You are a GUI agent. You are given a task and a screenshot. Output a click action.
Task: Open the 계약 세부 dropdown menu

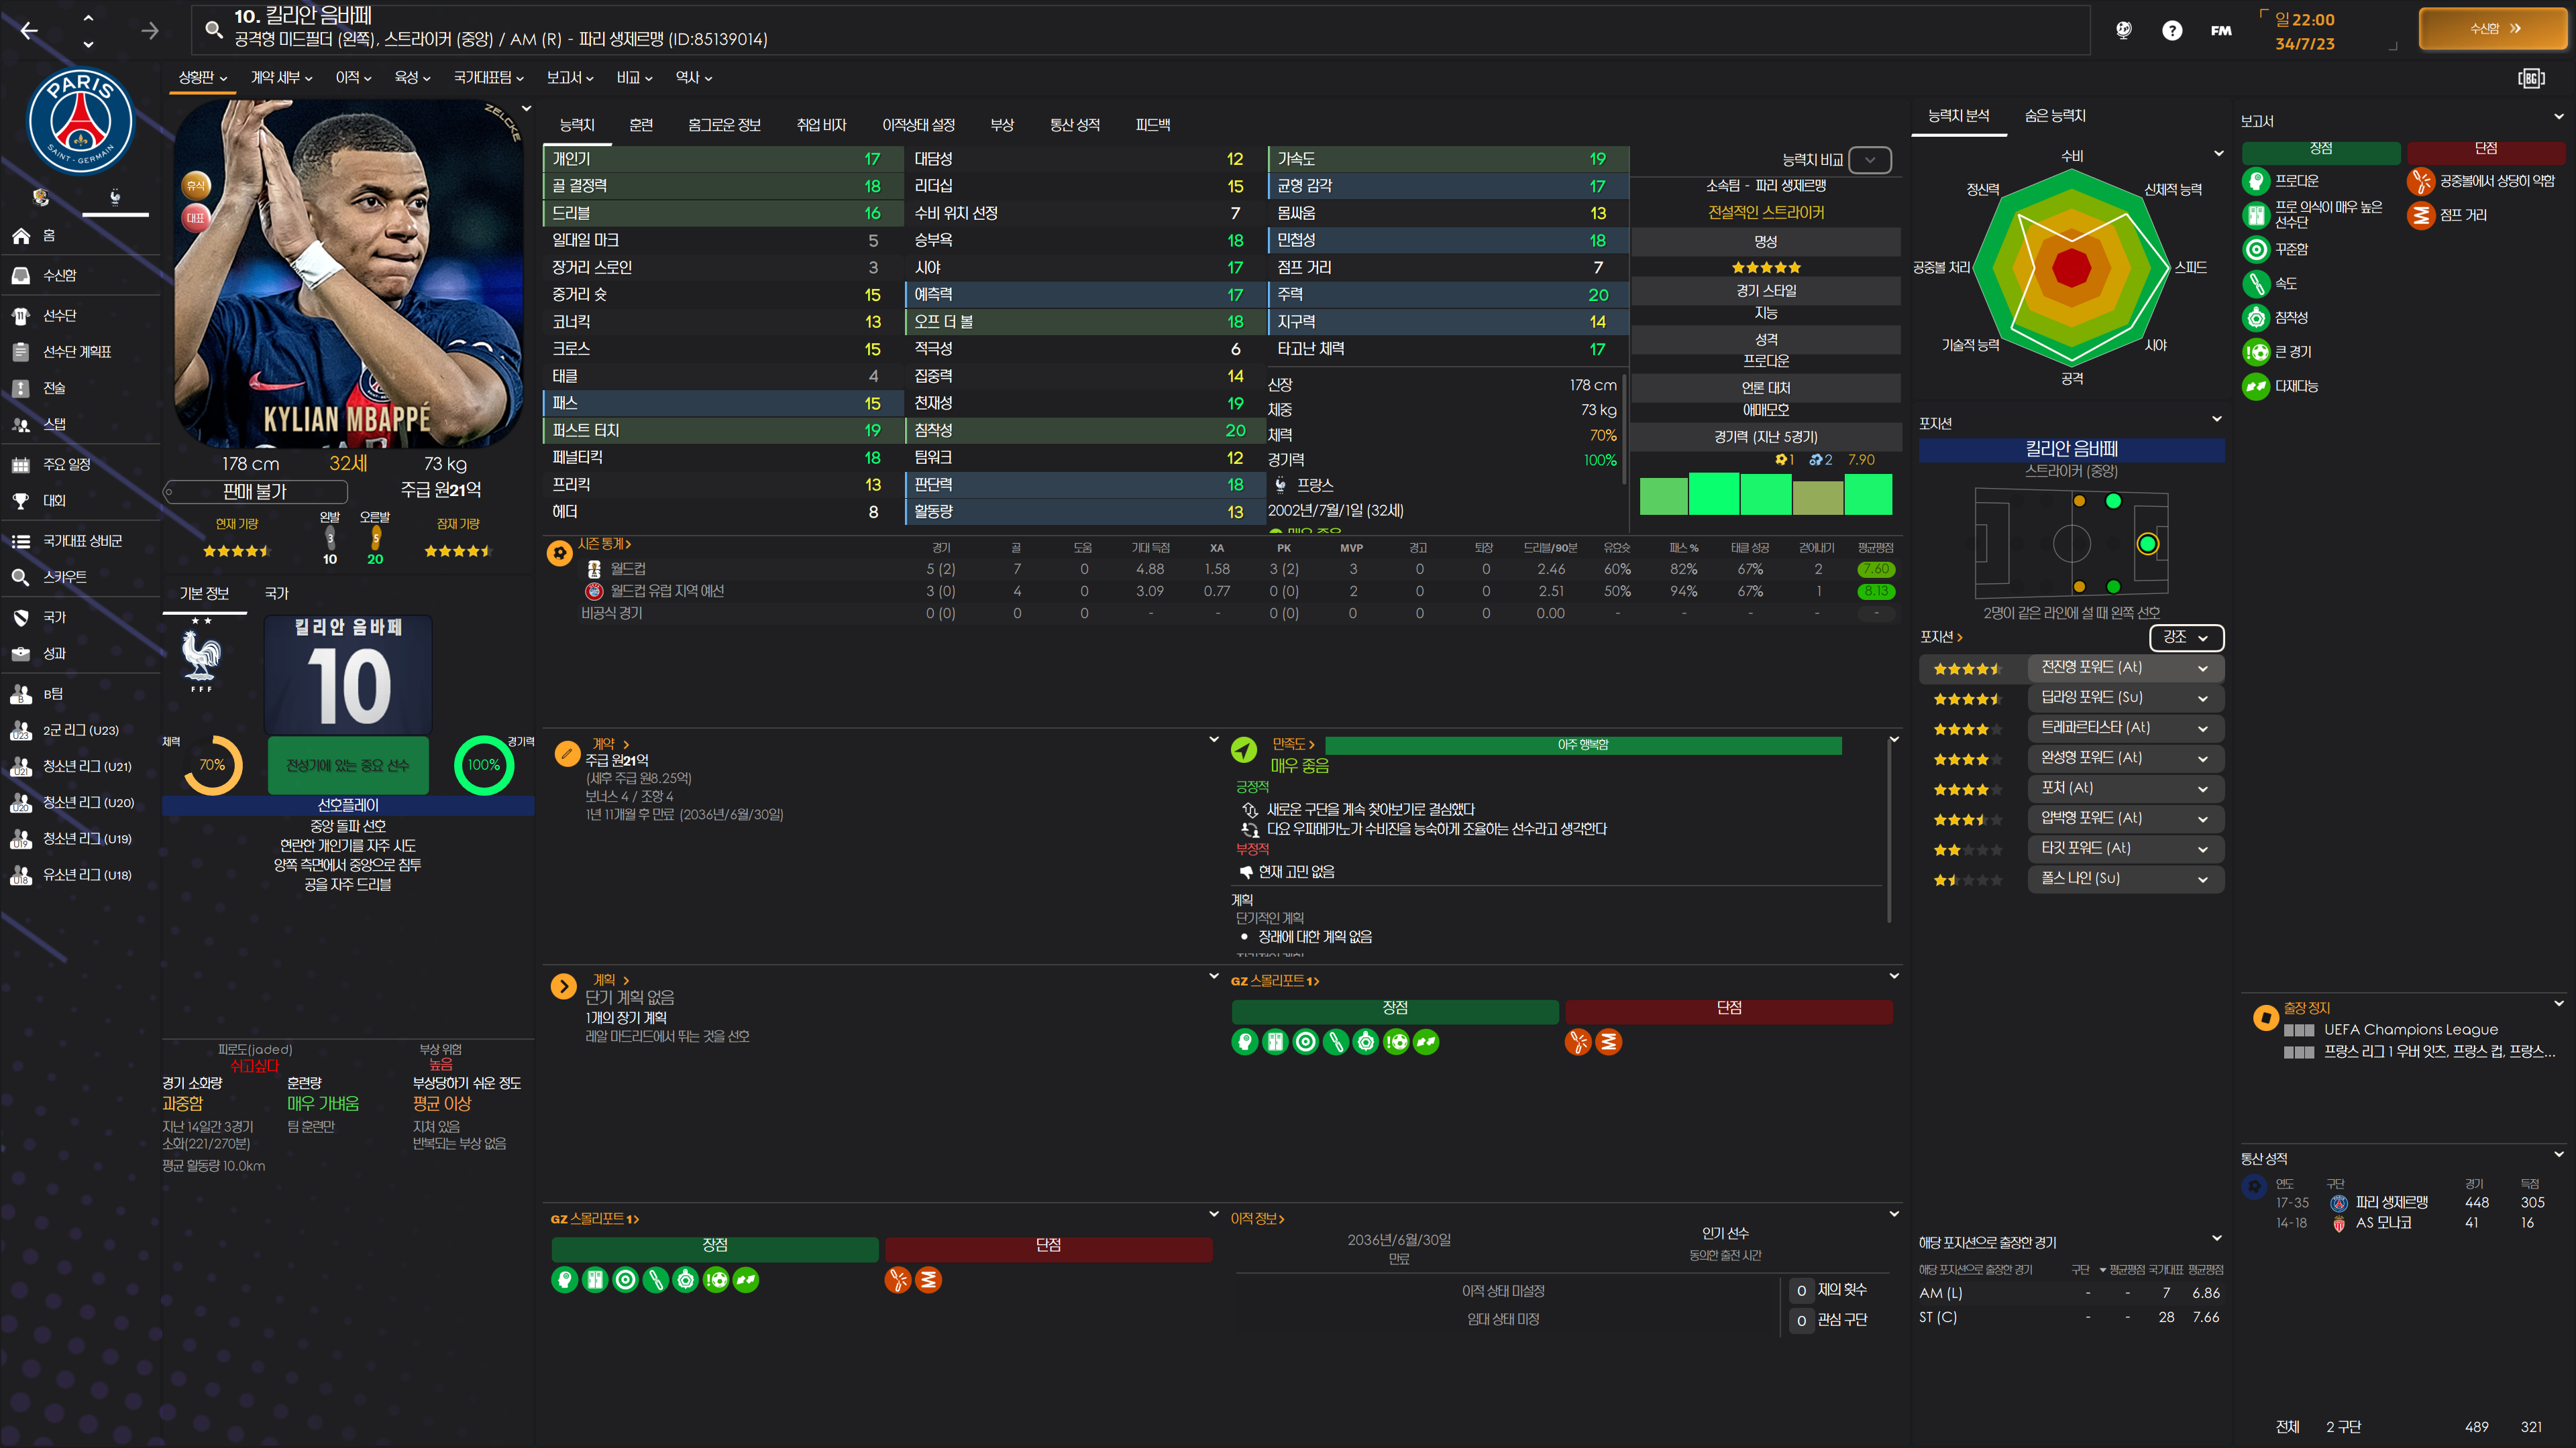281,77
